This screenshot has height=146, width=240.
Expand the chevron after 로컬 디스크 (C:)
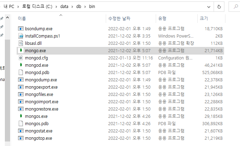pyautogui.click(x=56, y=7)
